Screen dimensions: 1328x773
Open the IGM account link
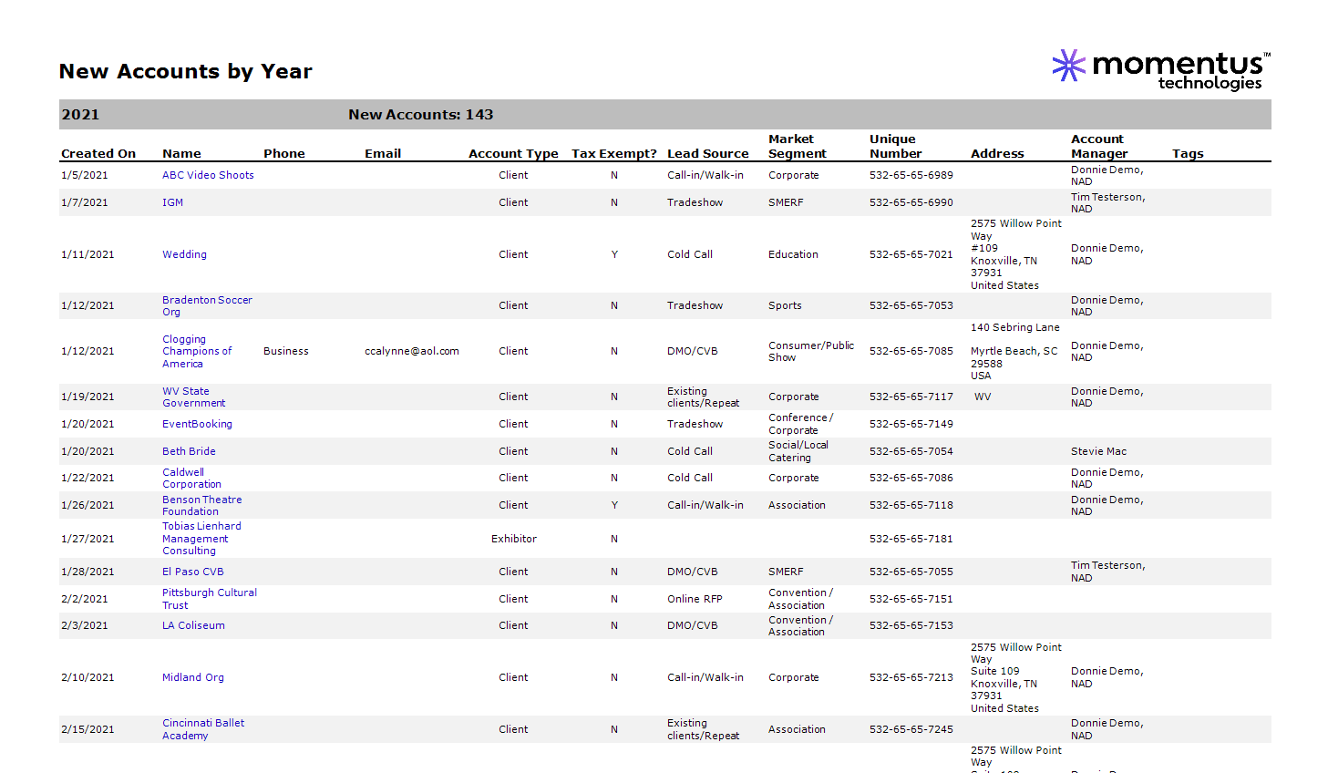pos(172,202)
